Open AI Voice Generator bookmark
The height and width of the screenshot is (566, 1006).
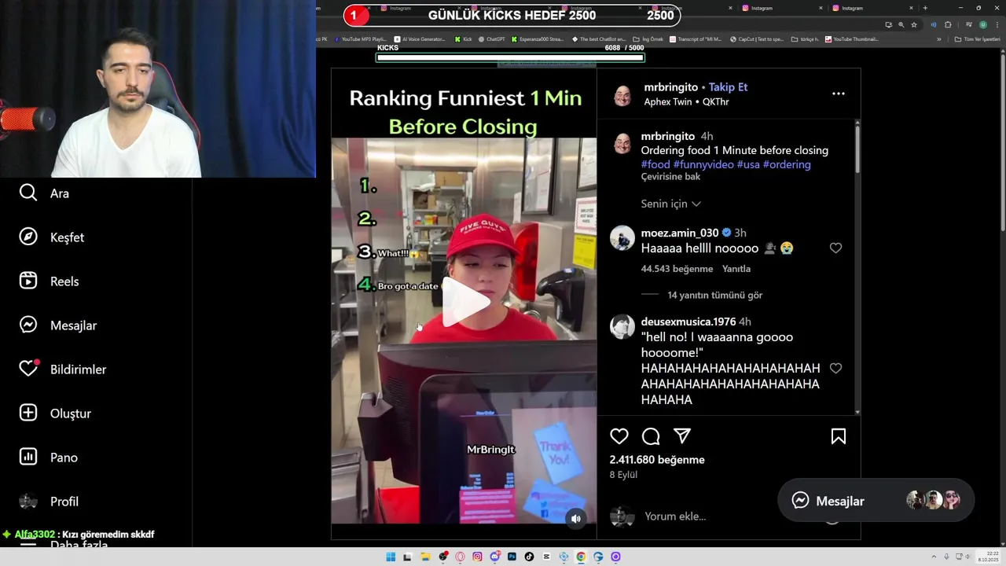coord(420,39)
